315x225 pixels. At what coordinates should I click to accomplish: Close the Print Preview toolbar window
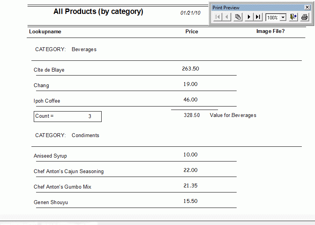point(307,7)
